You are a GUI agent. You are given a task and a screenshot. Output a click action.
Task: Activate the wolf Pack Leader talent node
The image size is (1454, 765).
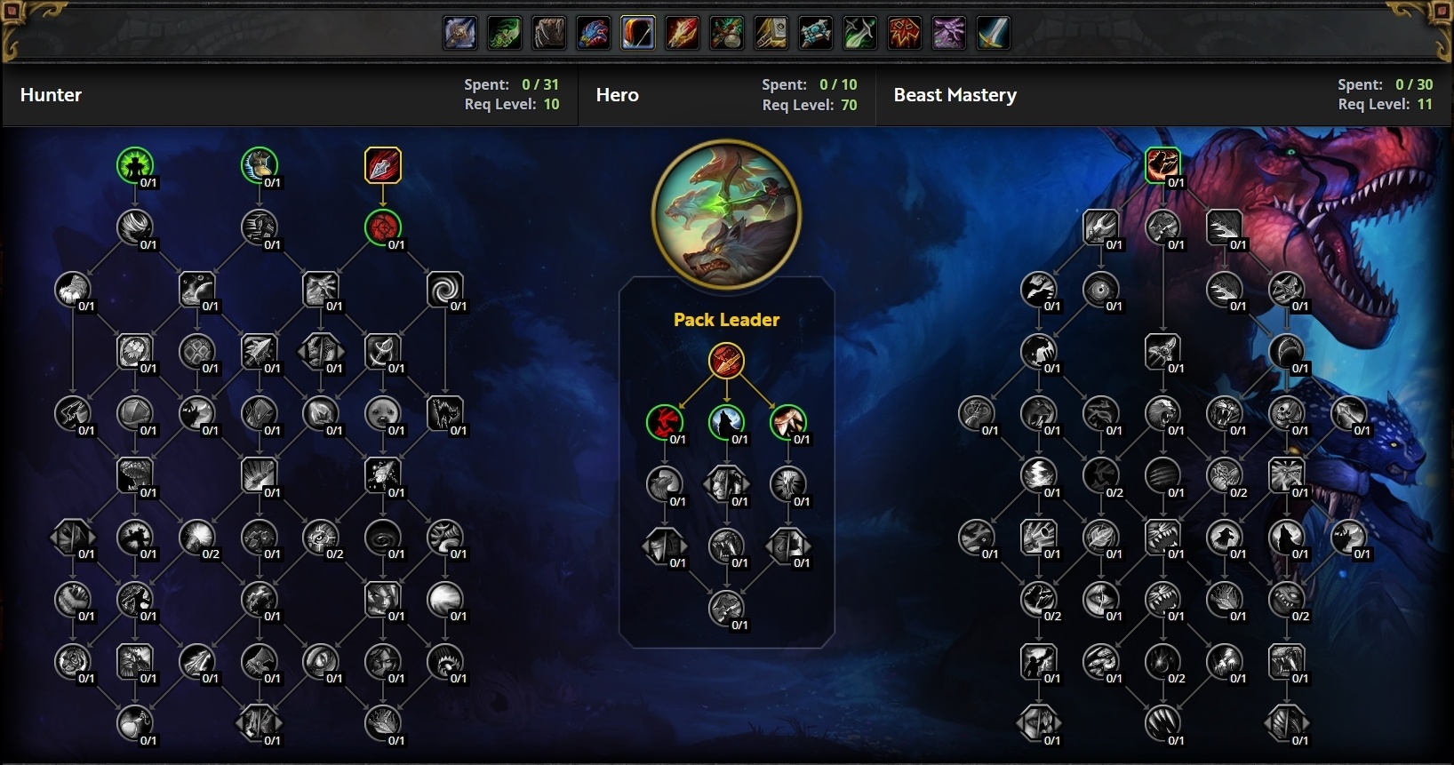pos(726,423)
